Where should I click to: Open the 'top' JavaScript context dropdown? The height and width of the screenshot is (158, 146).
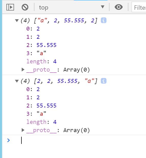(72, 7)
